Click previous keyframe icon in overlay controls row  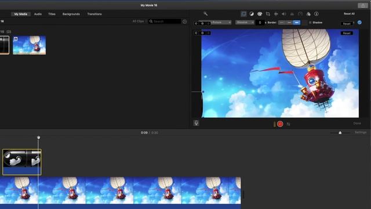(x=196, y=23)
